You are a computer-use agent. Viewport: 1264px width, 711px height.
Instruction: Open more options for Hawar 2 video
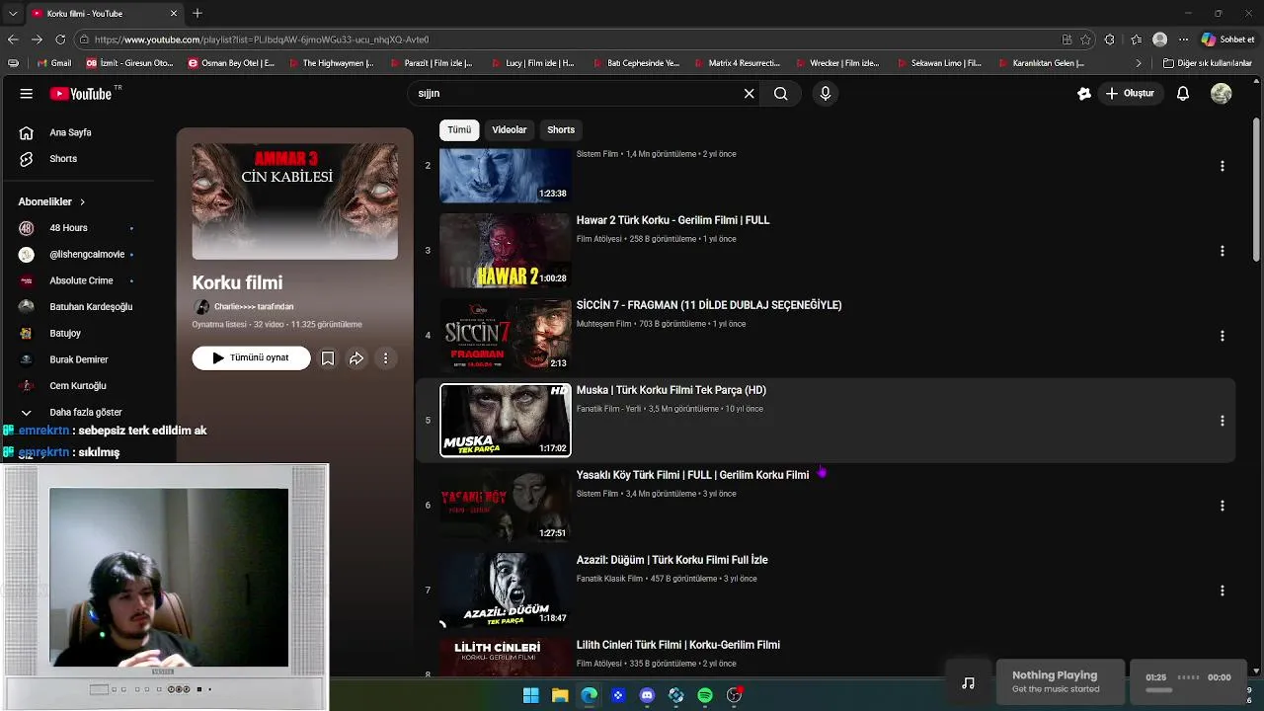(x=1222, y=251)
